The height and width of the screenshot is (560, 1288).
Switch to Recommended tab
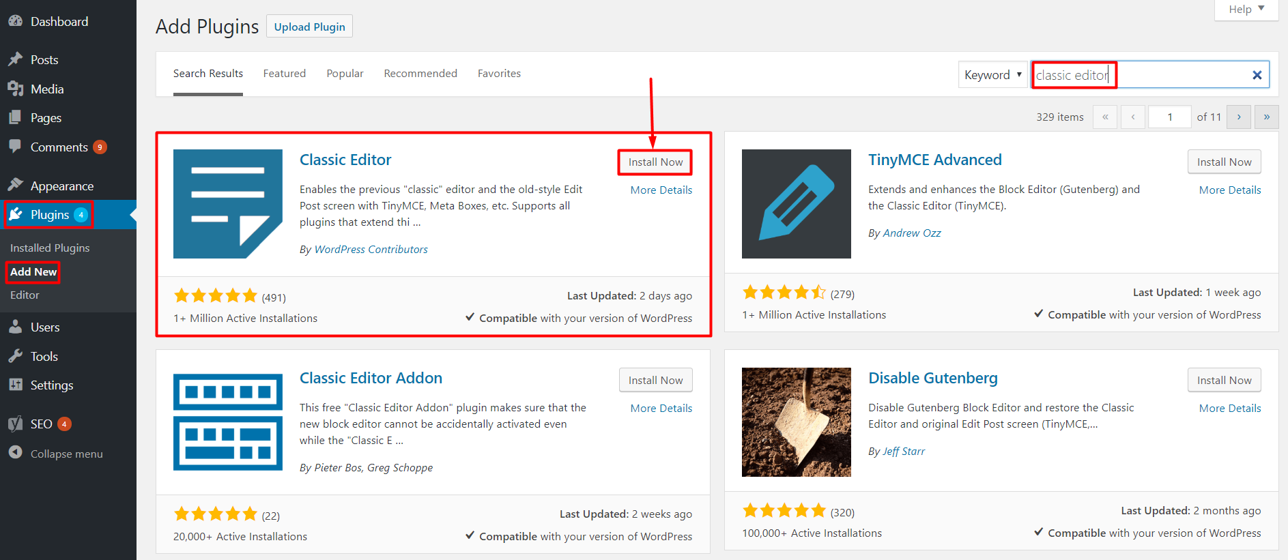pyautogui.click(x=420, y=74)
